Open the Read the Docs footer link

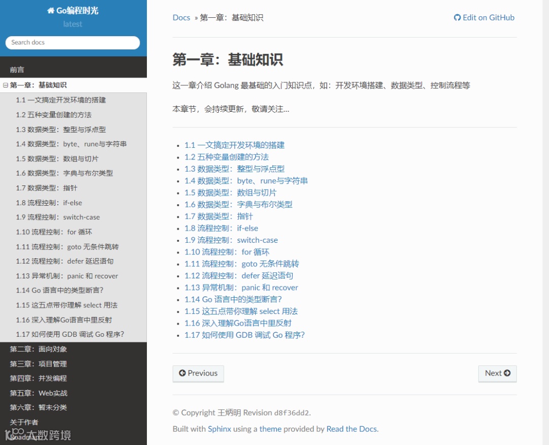pos(352,429)
